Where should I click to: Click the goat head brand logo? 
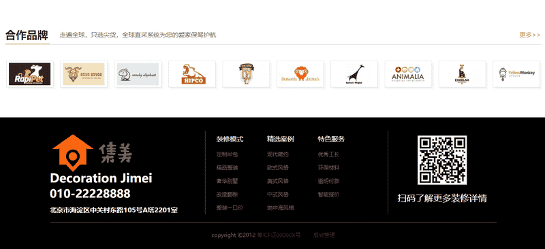tap(84, 74)
